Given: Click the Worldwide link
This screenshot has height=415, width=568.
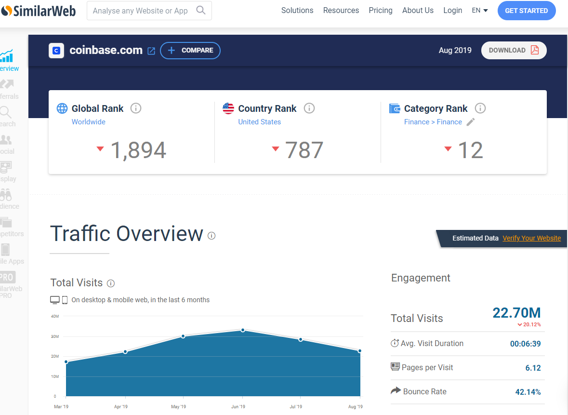Looking at the screenshot, I should pyautogui.click(x=88, y=122).
